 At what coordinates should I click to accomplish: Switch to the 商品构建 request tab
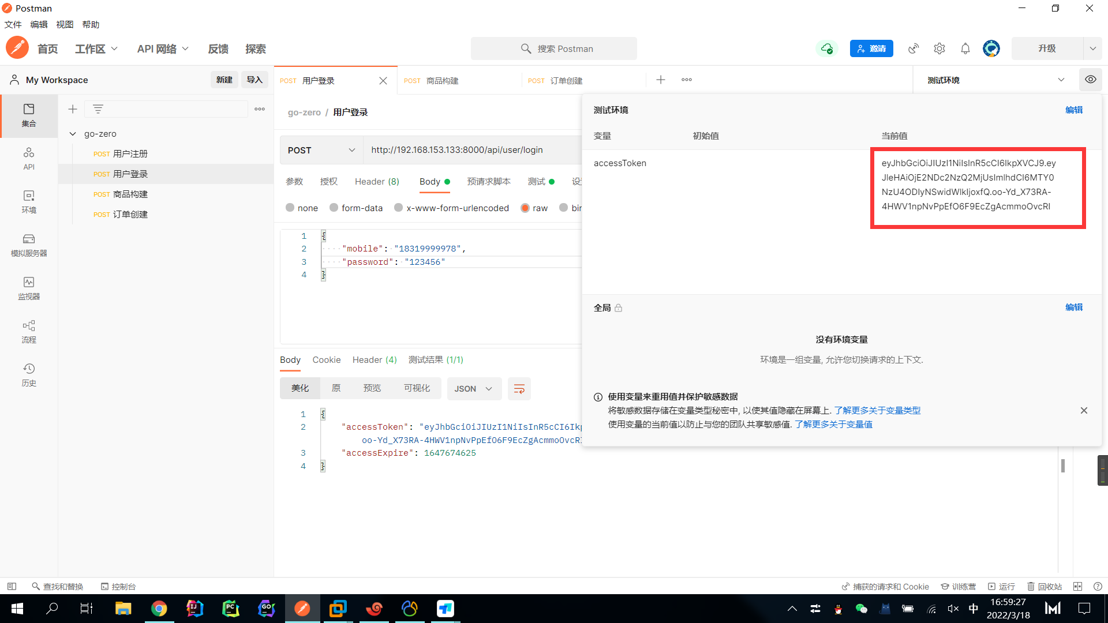pos(442,81)
